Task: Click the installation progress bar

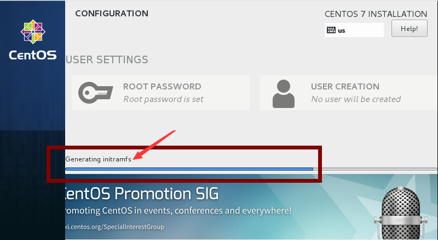Action: tap(251, 169)
